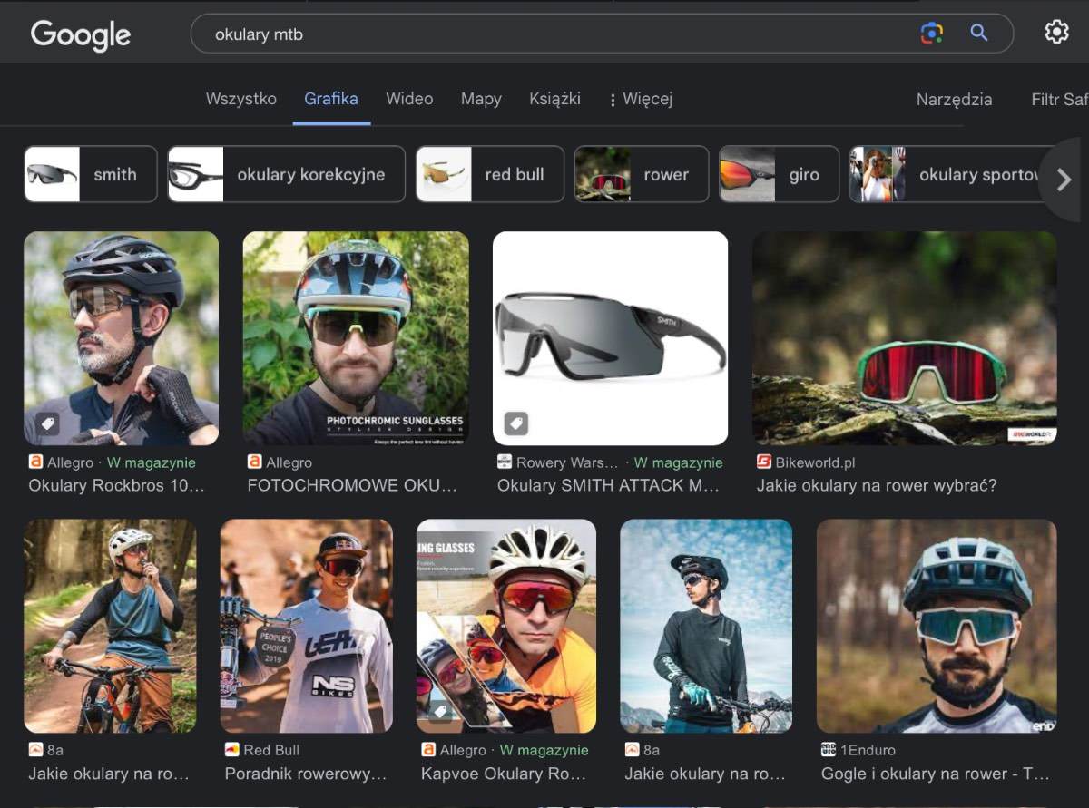Open Bikeworld red-lens glasses on rock image
1089x808 pixels.
point(905,338)
